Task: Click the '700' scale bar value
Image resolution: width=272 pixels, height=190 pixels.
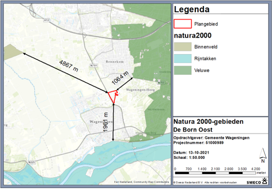Action: [188, 169]
